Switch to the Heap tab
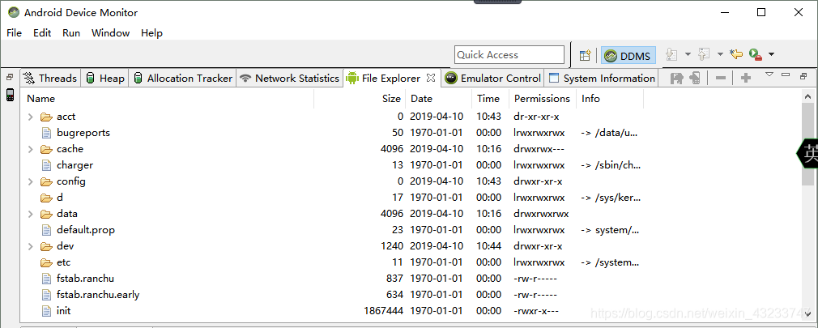 click(x=104, y=79)
